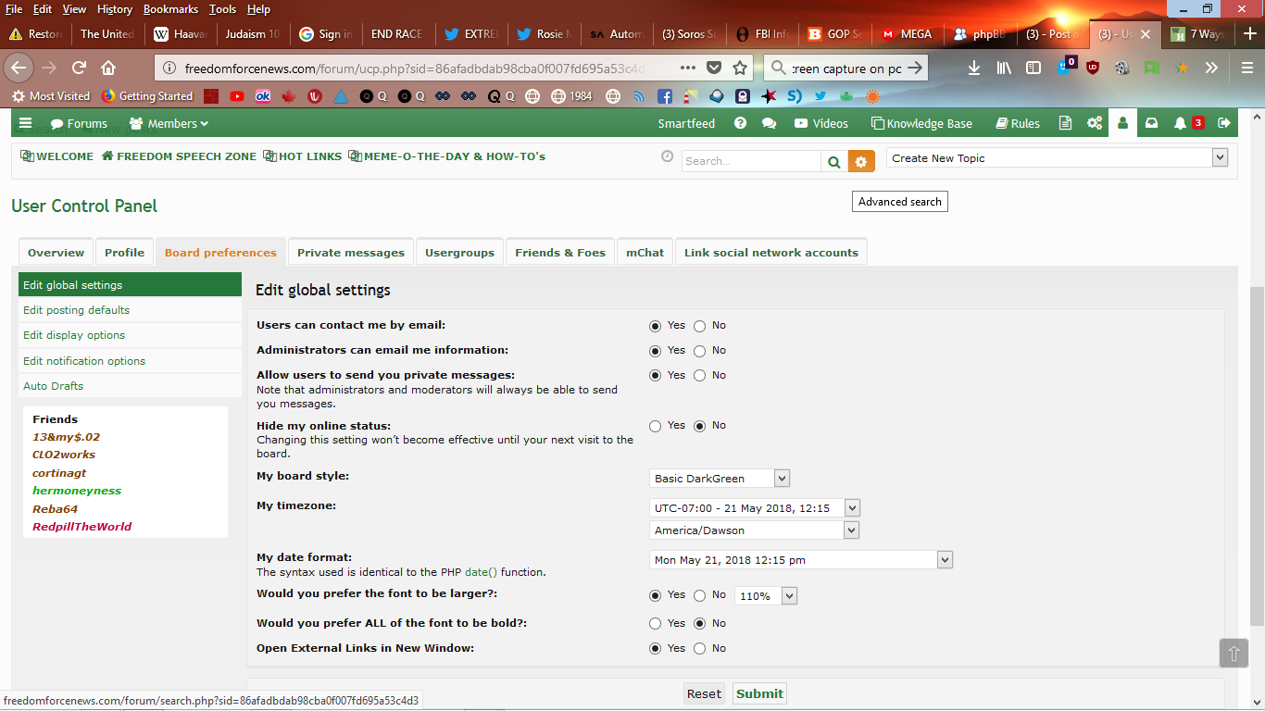Image resolution: width=1265 pixels, height=711 pixels.
Task: Select Yes for Hide my online status
Action: point(656,426)
